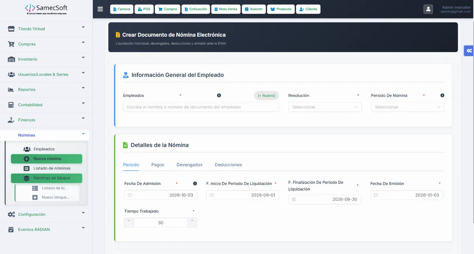Click info icon beside Fecha De Admisión
The image size is (474, 254).
(195, 183)
